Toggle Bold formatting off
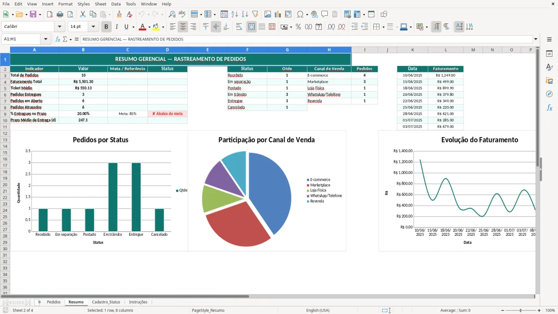 tap(106, 27)
